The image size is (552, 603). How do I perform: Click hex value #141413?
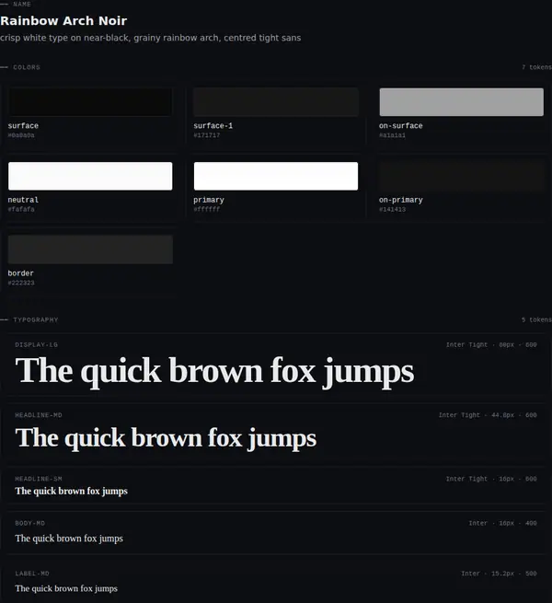coord(392,210)
